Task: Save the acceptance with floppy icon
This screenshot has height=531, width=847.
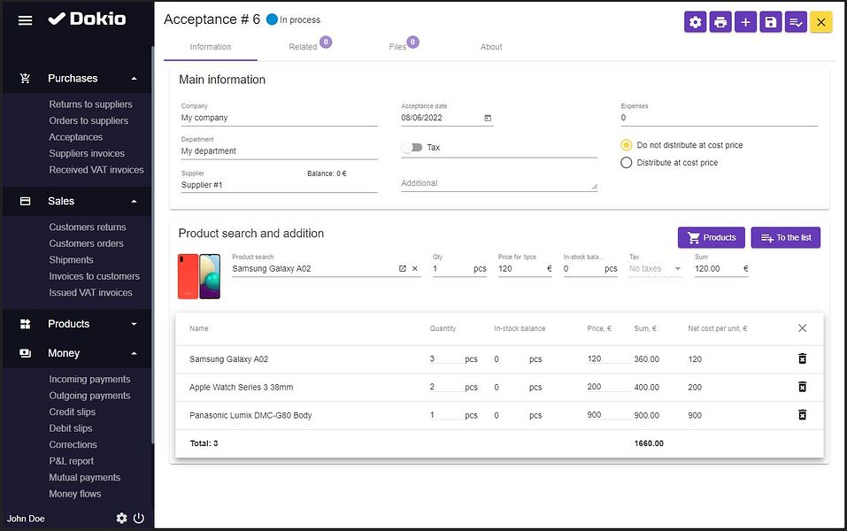Action: click(771, 22)
